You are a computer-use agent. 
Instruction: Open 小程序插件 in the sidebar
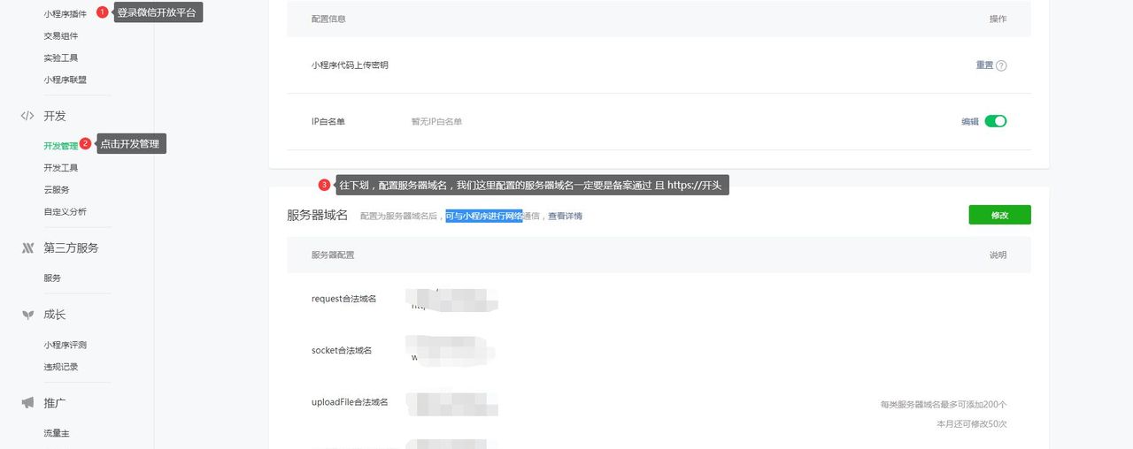66,13
